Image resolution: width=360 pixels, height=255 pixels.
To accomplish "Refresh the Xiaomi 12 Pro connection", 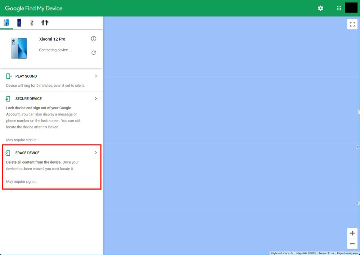I will coord(94,52).
